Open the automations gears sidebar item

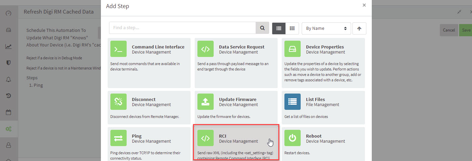(9, 129)
